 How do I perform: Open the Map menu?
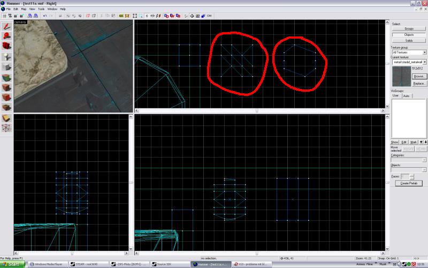(x=24, y=9)
